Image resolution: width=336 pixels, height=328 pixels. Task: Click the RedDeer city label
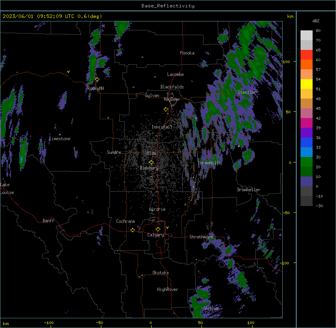(172, 99)
